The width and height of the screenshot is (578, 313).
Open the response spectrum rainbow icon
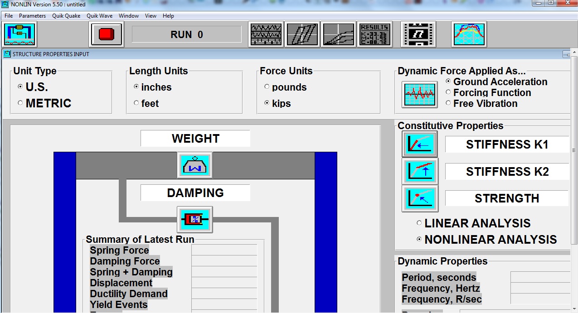pyautogui.click(x=469, y=34)
